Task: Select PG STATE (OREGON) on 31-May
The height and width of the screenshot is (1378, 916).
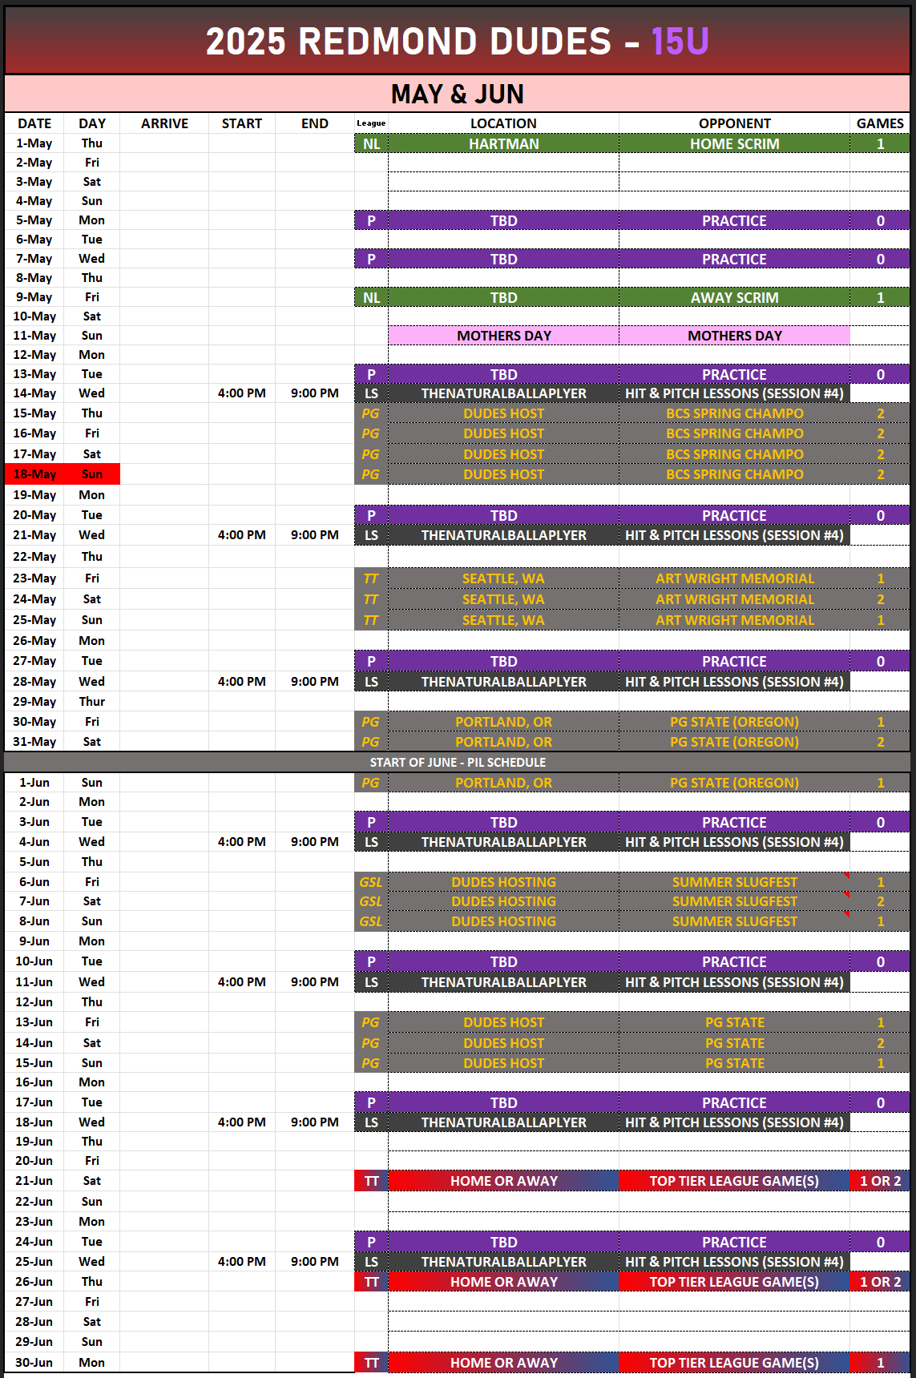Action: (734, 742)
